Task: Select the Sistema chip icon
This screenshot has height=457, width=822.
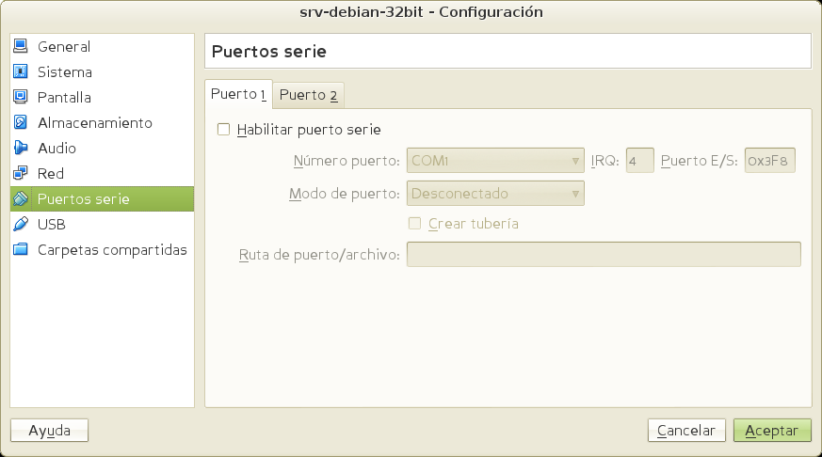Action: (x=21, y=71)
